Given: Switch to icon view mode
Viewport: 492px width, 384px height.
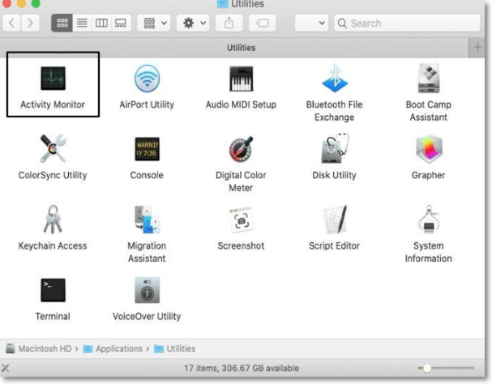Looking at the screenshot, I should [x=62, y=23].
